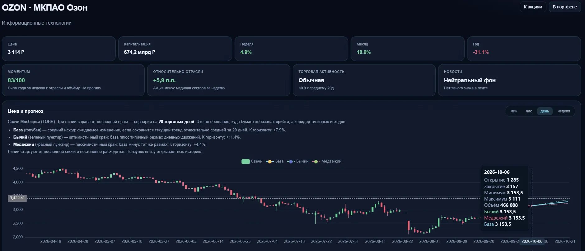585x251 pixels.
Task: Click the tooltip row «Открытие 1 285»
Action: (501, 180)
